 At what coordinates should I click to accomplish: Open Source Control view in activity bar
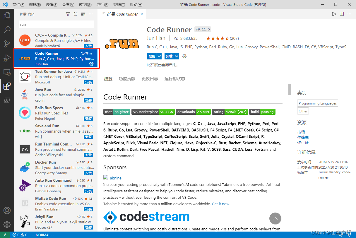tap(7, 44)
